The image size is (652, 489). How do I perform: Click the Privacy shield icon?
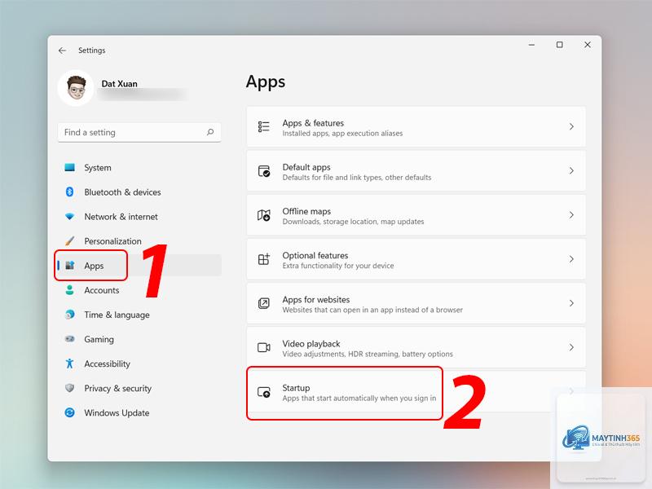pos(70,388)
